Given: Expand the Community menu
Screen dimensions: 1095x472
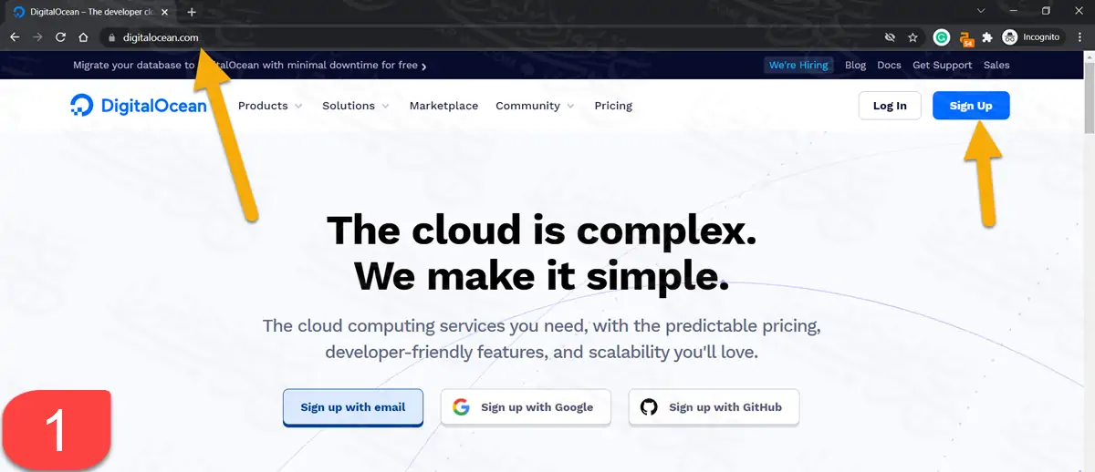Looking at the screenshot, I should (535, 106).
